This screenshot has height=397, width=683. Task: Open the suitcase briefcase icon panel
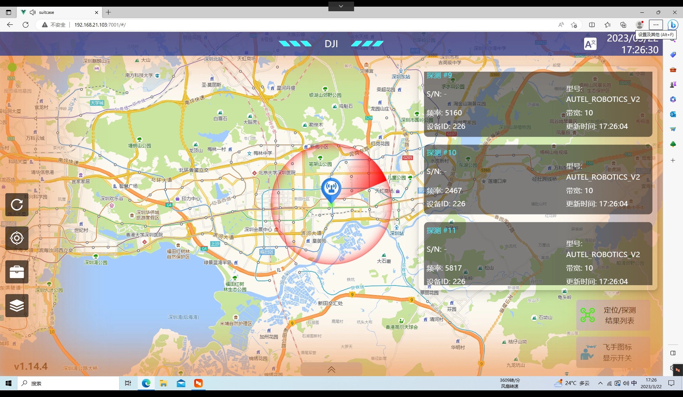pos(17,272)
